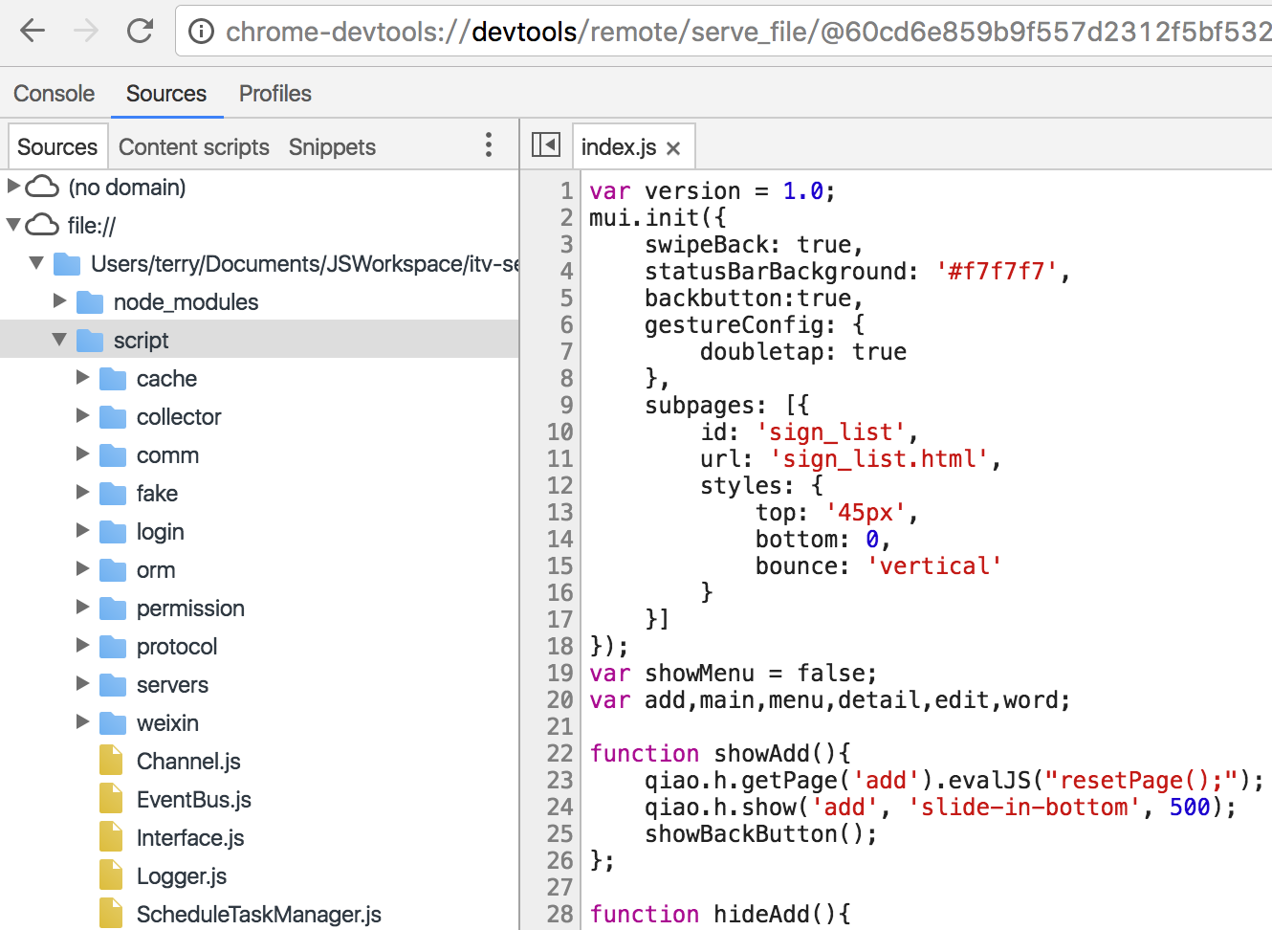Open the Profiles tab
The height and width of the screenshot is (930, 1272).
click(275, 94)
